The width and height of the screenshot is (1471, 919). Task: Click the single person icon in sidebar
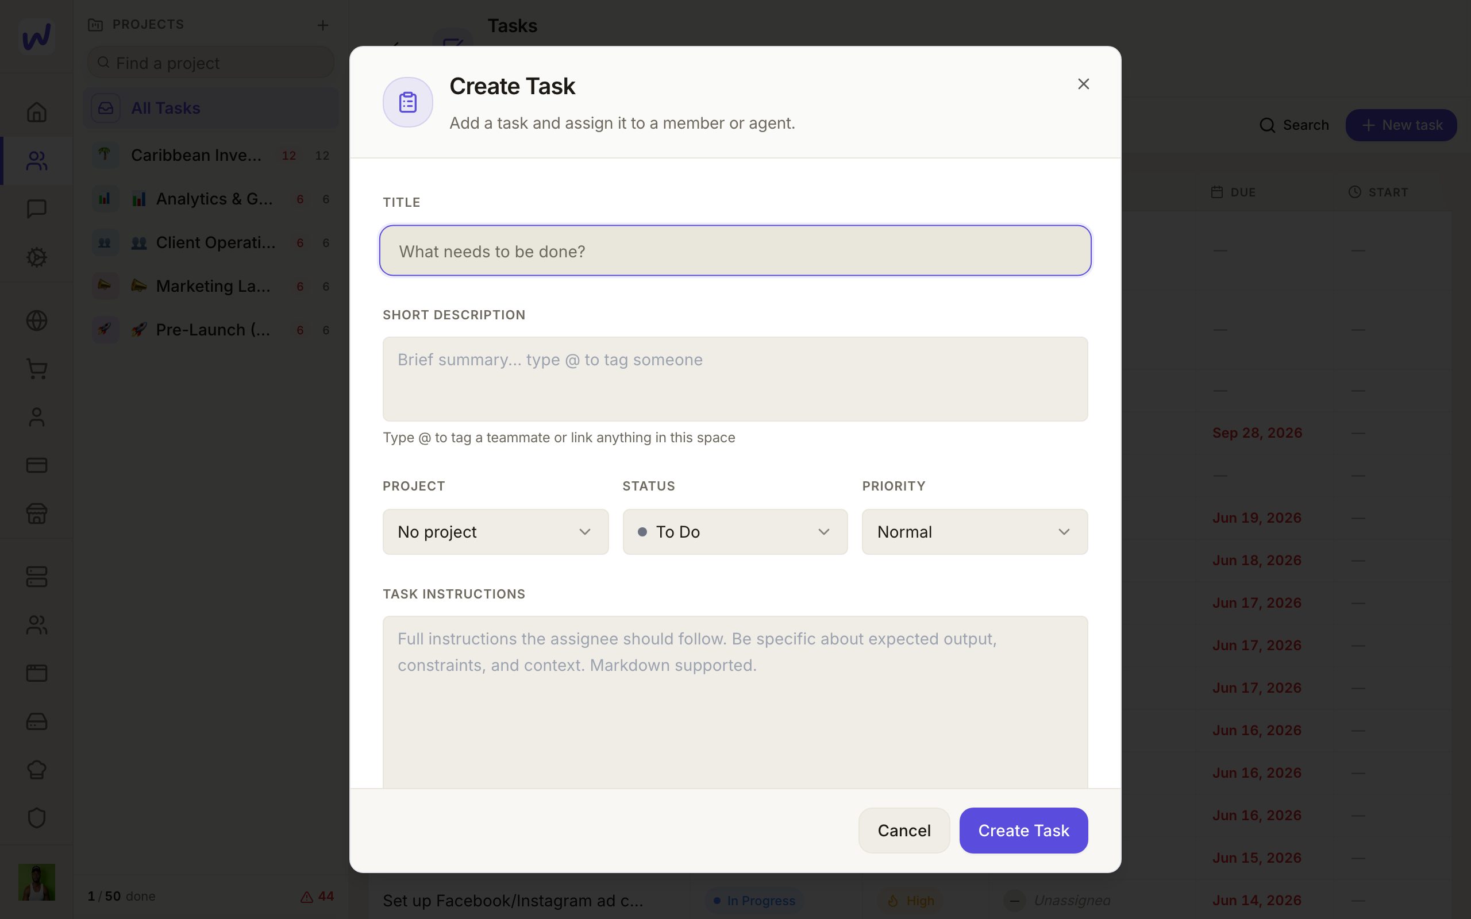coord(36,417)
